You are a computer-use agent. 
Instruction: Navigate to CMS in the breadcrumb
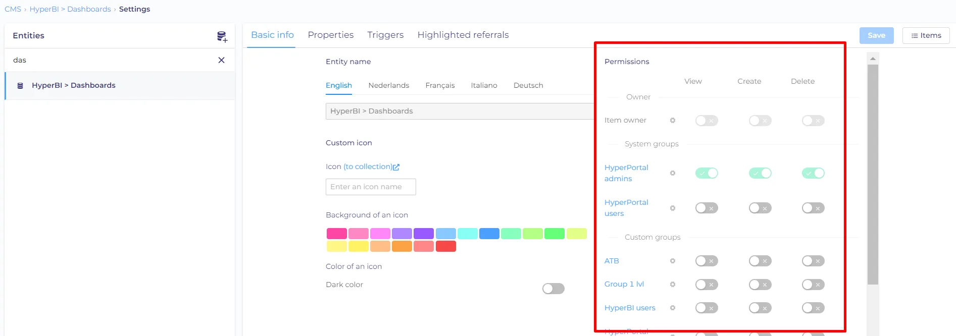tap(13, 9)
